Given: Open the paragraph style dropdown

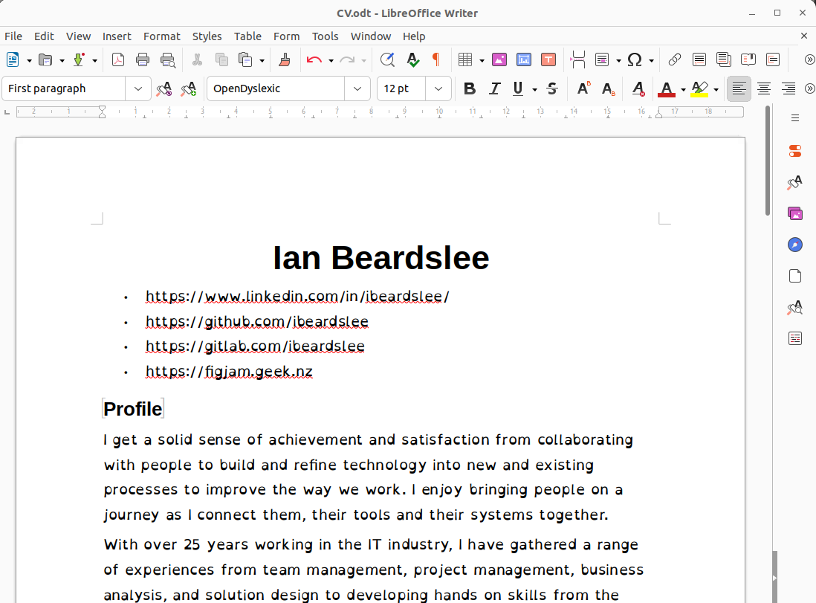Looking at the screenshot, I should click(137, 88).
